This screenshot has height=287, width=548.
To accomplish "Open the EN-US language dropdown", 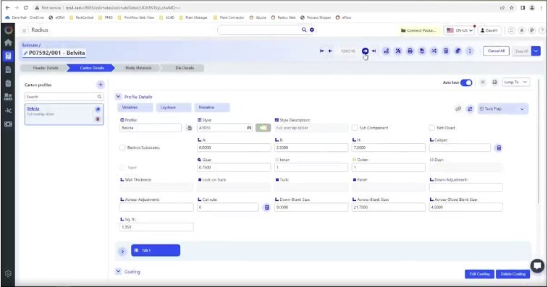I will [460, 30].
